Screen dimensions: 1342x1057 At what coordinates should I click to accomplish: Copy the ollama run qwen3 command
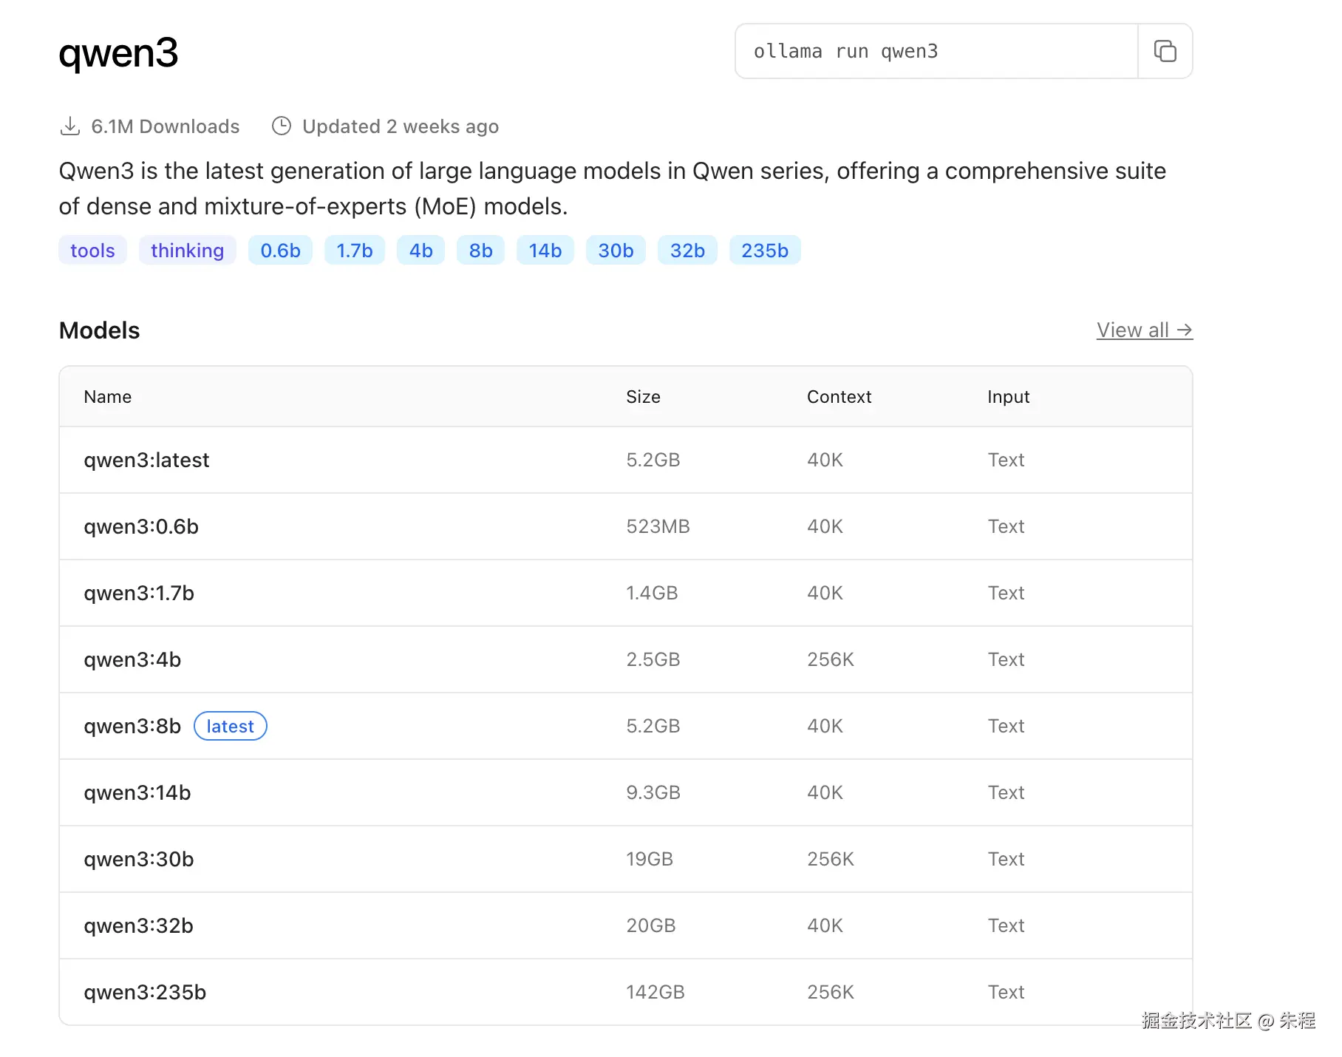pyautogui.click(x=1165, y=51)
